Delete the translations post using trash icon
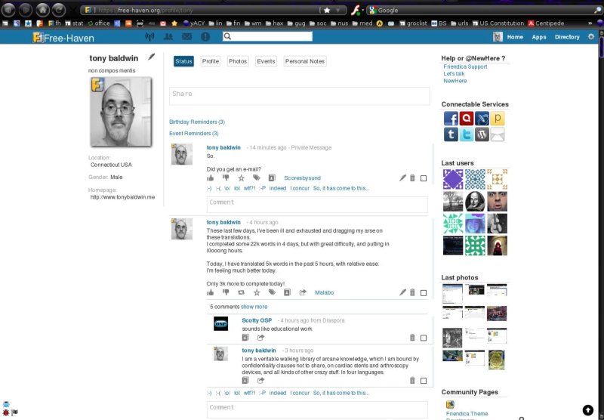The height and width of the screenshot is (420, 604). tap(412, 292)
